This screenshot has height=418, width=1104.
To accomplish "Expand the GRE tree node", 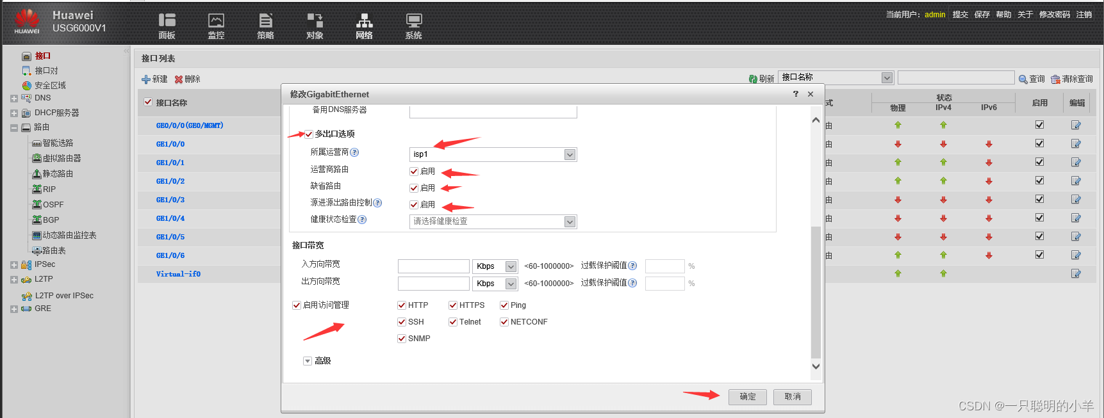I will [x=14, y=309].
